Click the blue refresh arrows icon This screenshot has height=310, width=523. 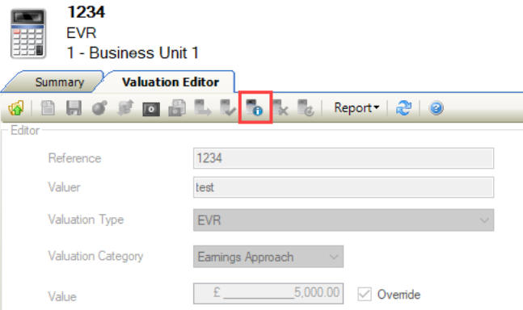(403, 108)
